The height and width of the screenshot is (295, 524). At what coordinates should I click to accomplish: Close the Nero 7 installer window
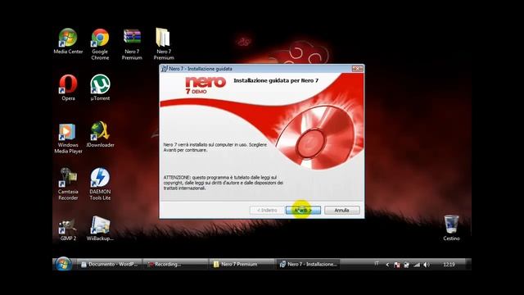(357, 69)
